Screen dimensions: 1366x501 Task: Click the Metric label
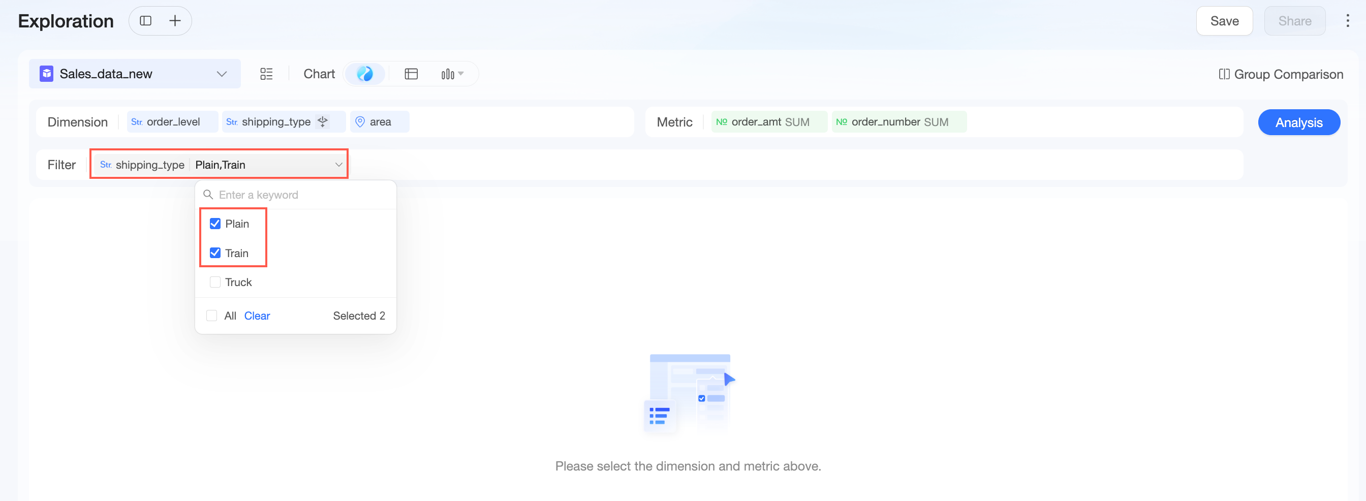click(674, 122)
